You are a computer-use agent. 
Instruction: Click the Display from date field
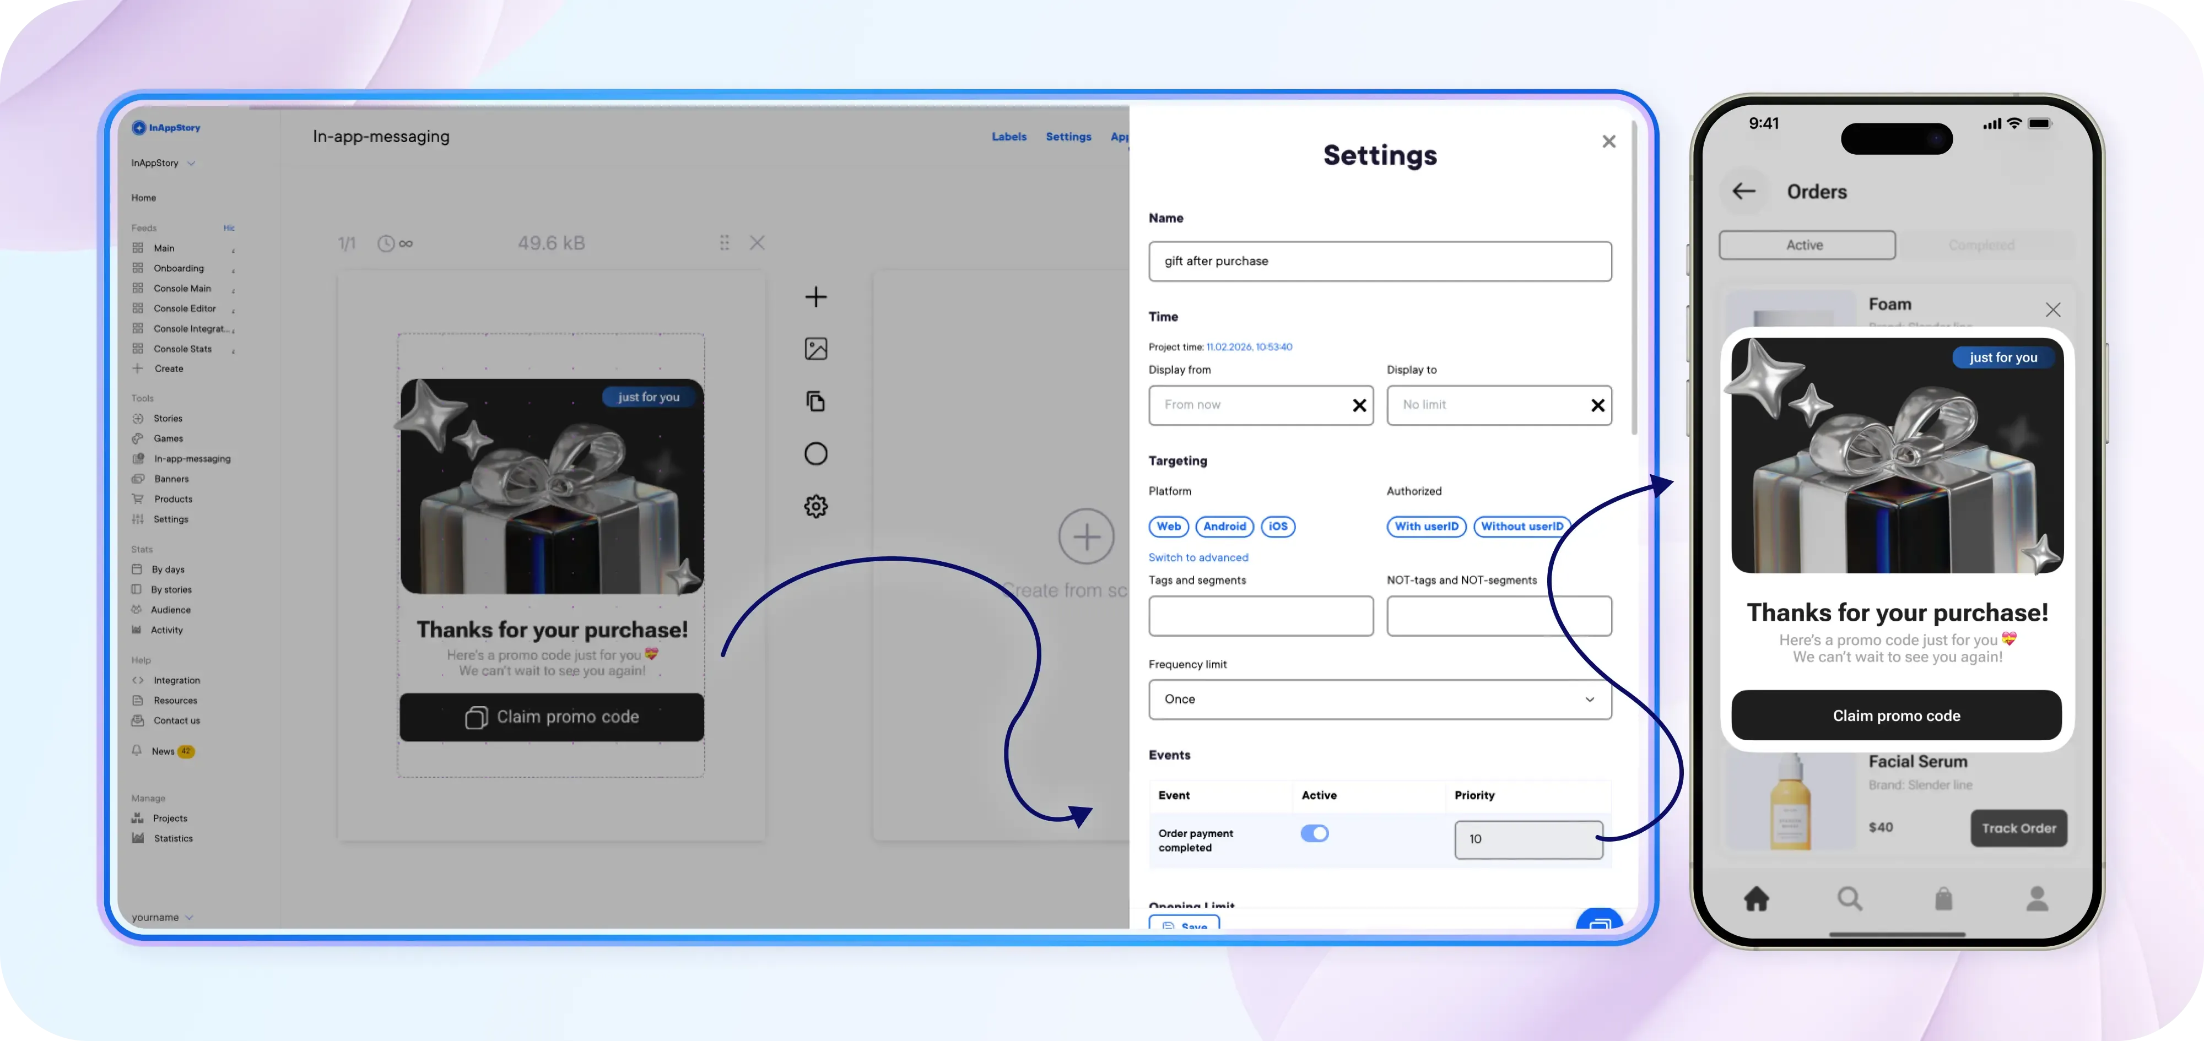click(x=1261, y=405)
